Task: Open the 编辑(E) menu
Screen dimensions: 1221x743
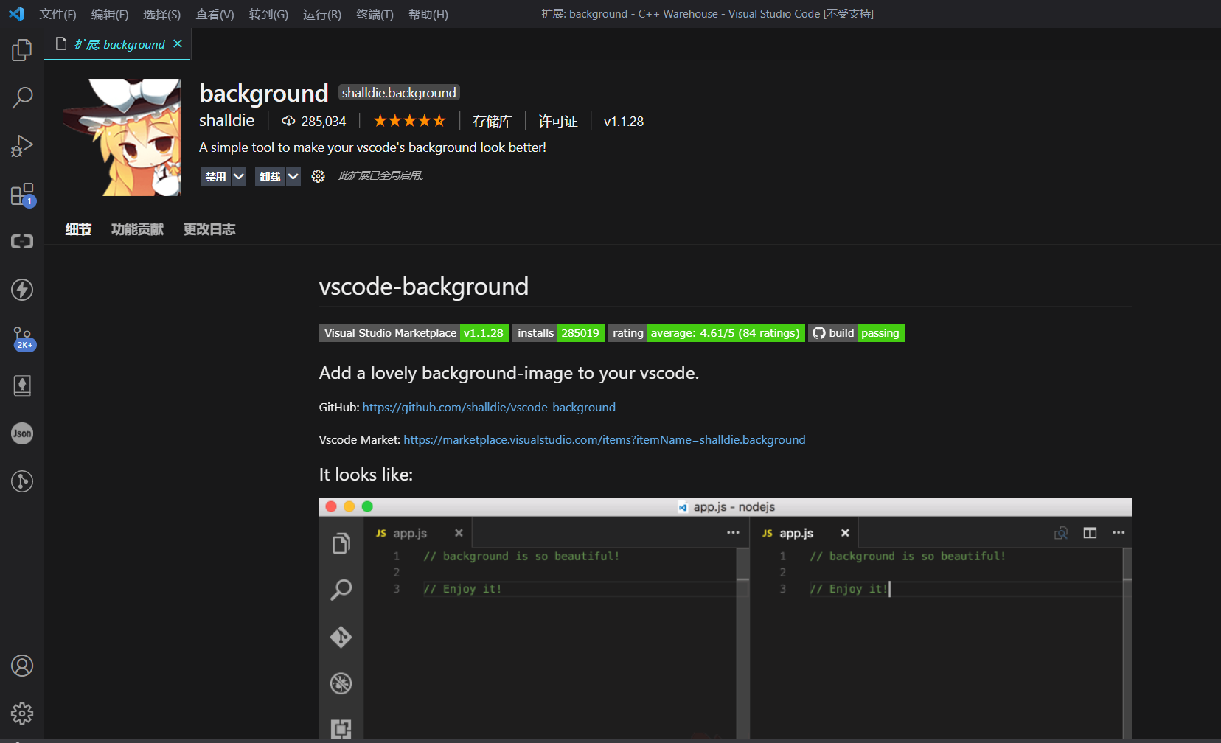Action: (110, 14)
